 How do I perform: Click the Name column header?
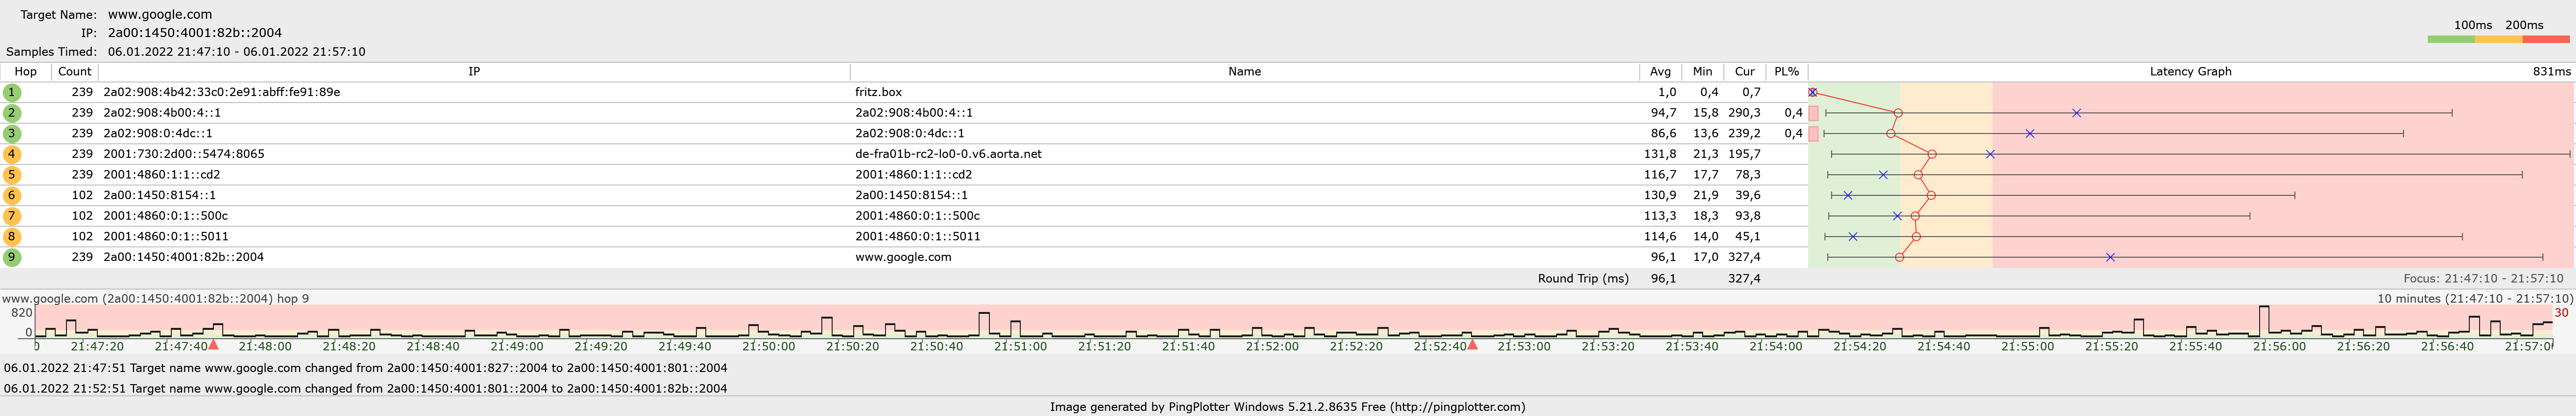click(1245, 72)
